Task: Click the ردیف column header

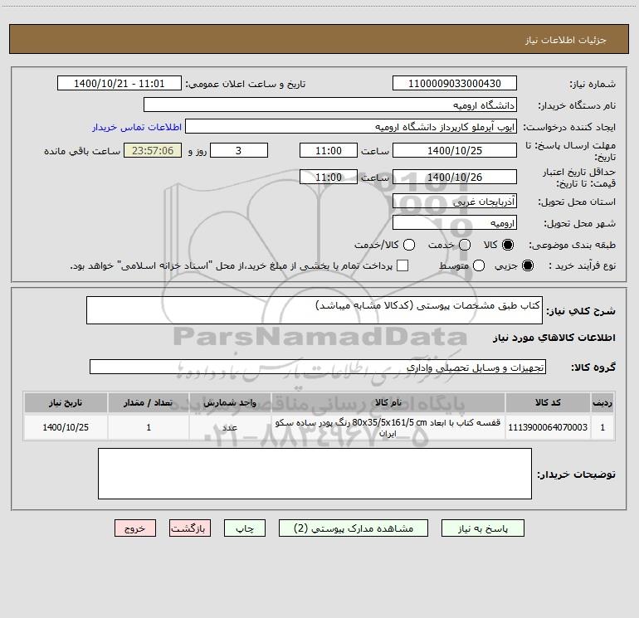Action: (x=602, y=402)
